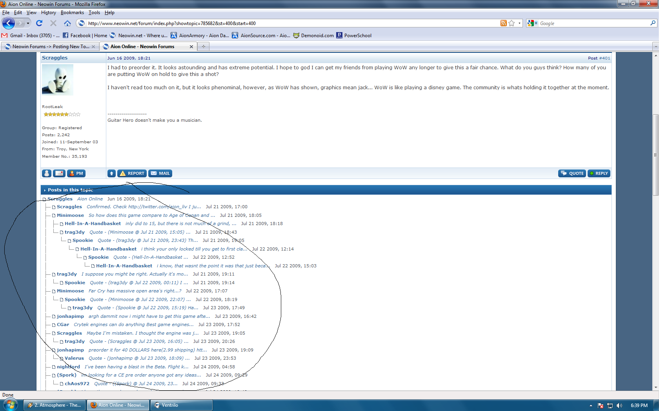The image size is (659, 411).
Task: Open the Post #401 permalink
Action: point(604,58)
